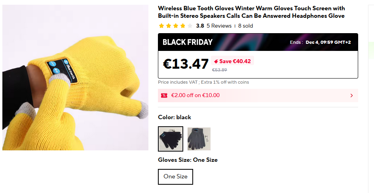Image resolution: width=374 pixels, height=193 pixels.
Task: Click the lightning bolt icon beside Save
Action: click(x=216, y=61)
